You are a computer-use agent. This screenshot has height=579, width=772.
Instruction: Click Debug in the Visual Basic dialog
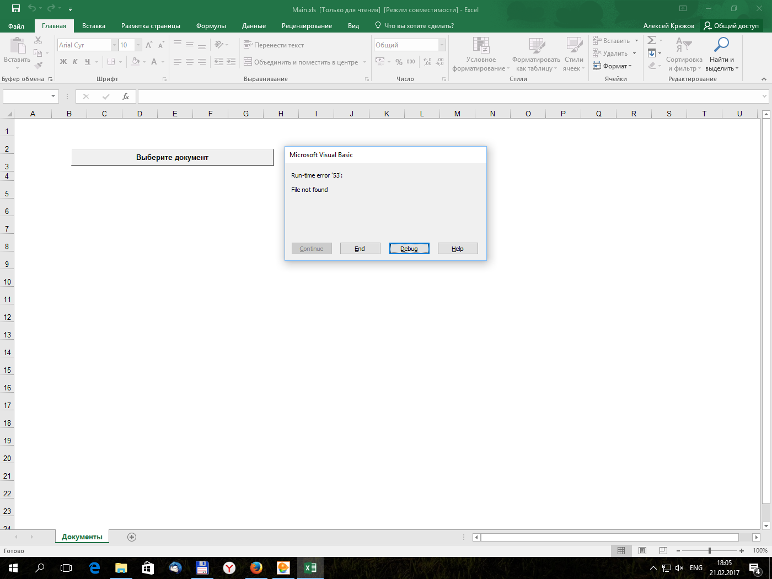point(409,249)
